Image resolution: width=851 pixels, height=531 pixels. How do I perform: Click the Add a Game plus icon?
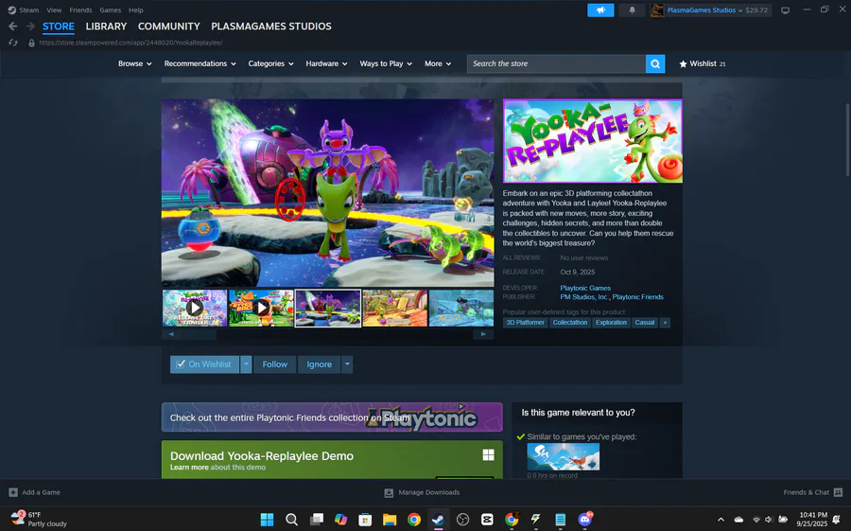tap(13, 492)
